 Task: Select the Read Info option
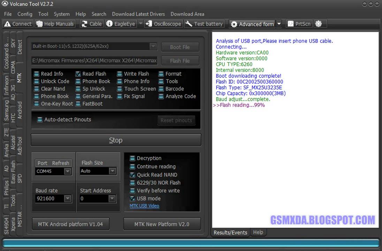(x=48, y=74)
